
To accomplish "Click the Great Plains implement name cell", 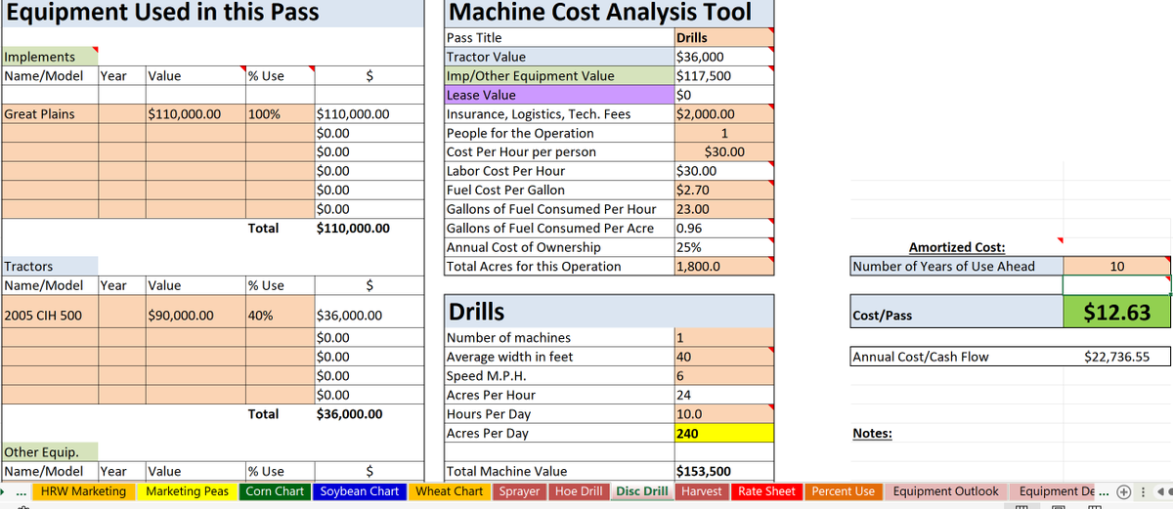I will [x=49, y=114].
